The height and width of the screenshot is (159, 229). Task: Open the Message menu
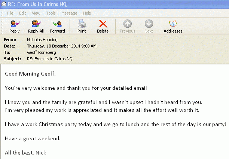pyautogui.click(x=69, y=13)
